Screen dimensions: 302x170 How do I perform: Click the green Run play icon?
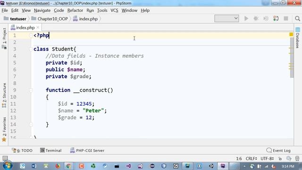tap(246, 18)
